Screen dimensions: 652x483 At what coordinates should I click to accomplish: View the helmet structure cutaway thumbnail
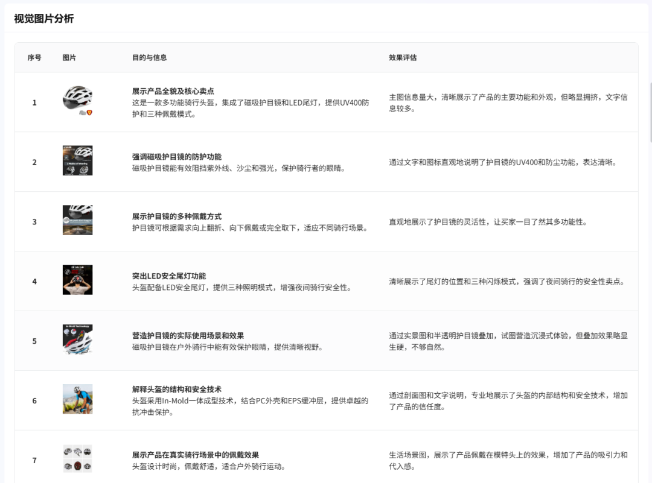77,400
